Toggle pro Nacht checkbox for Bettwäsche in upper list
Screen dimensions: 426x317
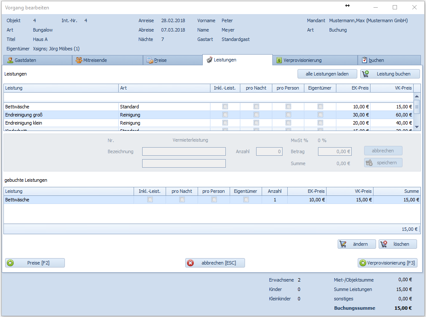point(256,107)
